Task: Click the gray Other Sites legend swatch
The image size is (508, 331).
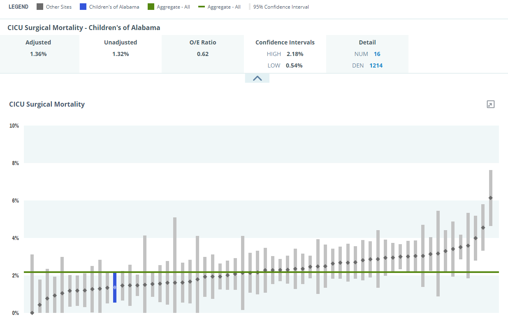Action: tap(40, 7)
